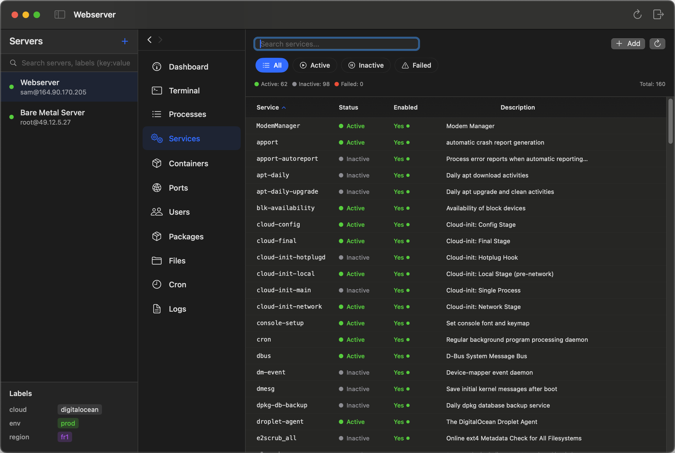
Task: Click the Logs document icon
Action: point(157,309)
